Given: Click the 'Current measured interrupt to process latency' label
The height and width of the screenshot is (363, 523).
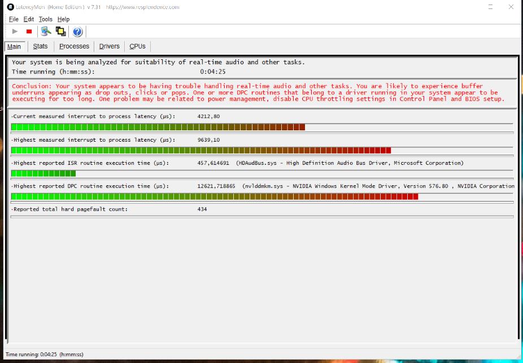Looking at the screenshot, I should 94,116.
